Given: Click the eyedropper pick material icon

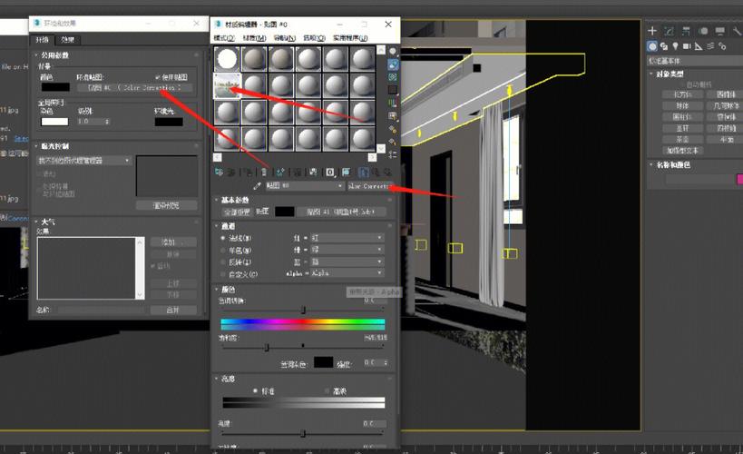Looking at the screenshot, I should 257,185.
